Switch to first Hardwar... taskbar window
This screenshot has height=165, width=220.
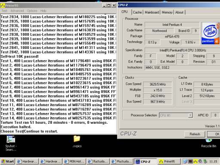point(27,162)
